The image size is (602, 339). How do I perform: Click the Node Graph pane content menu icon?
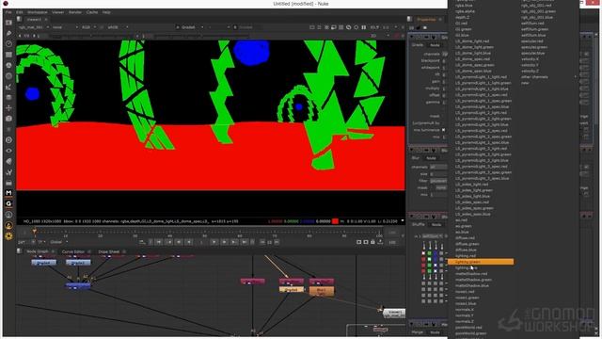(19, 251)
